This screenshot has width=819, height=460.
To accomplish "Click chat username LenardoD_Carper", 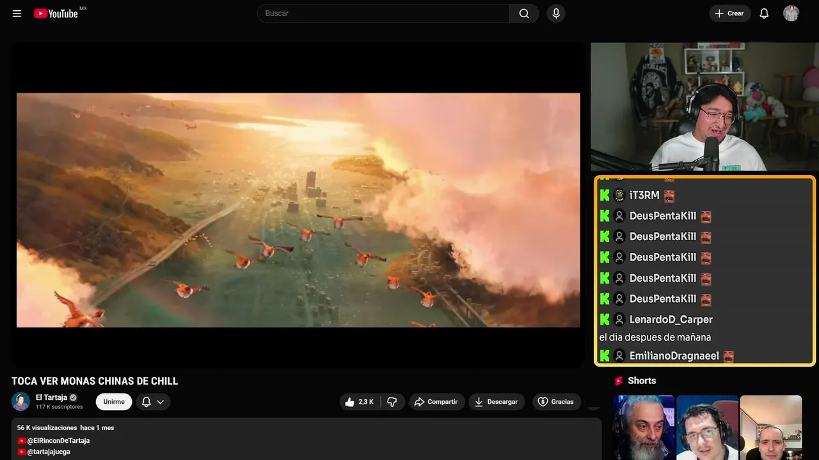I will [671, 319].
